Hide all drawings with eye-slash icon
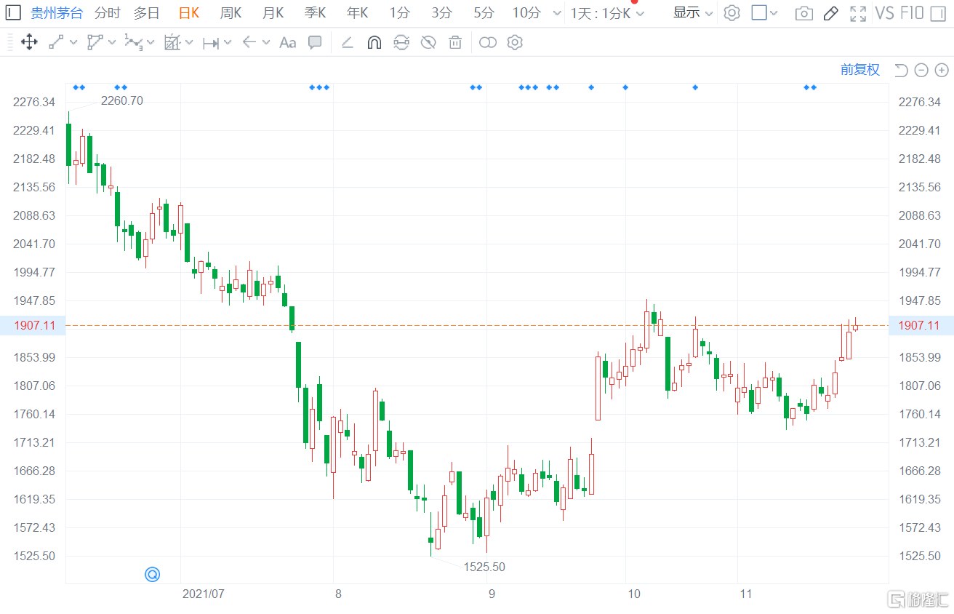Image resolution: width=954 pixels, height=614 pixels. [428, 42]
